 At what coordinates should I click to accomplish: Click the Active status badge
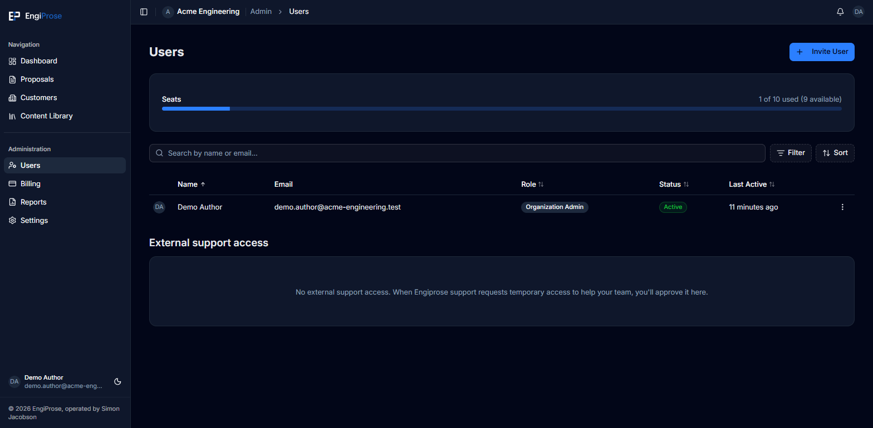[x=673, y=207]
